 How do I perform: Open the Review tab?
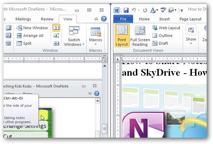click(x=47, y=19)
